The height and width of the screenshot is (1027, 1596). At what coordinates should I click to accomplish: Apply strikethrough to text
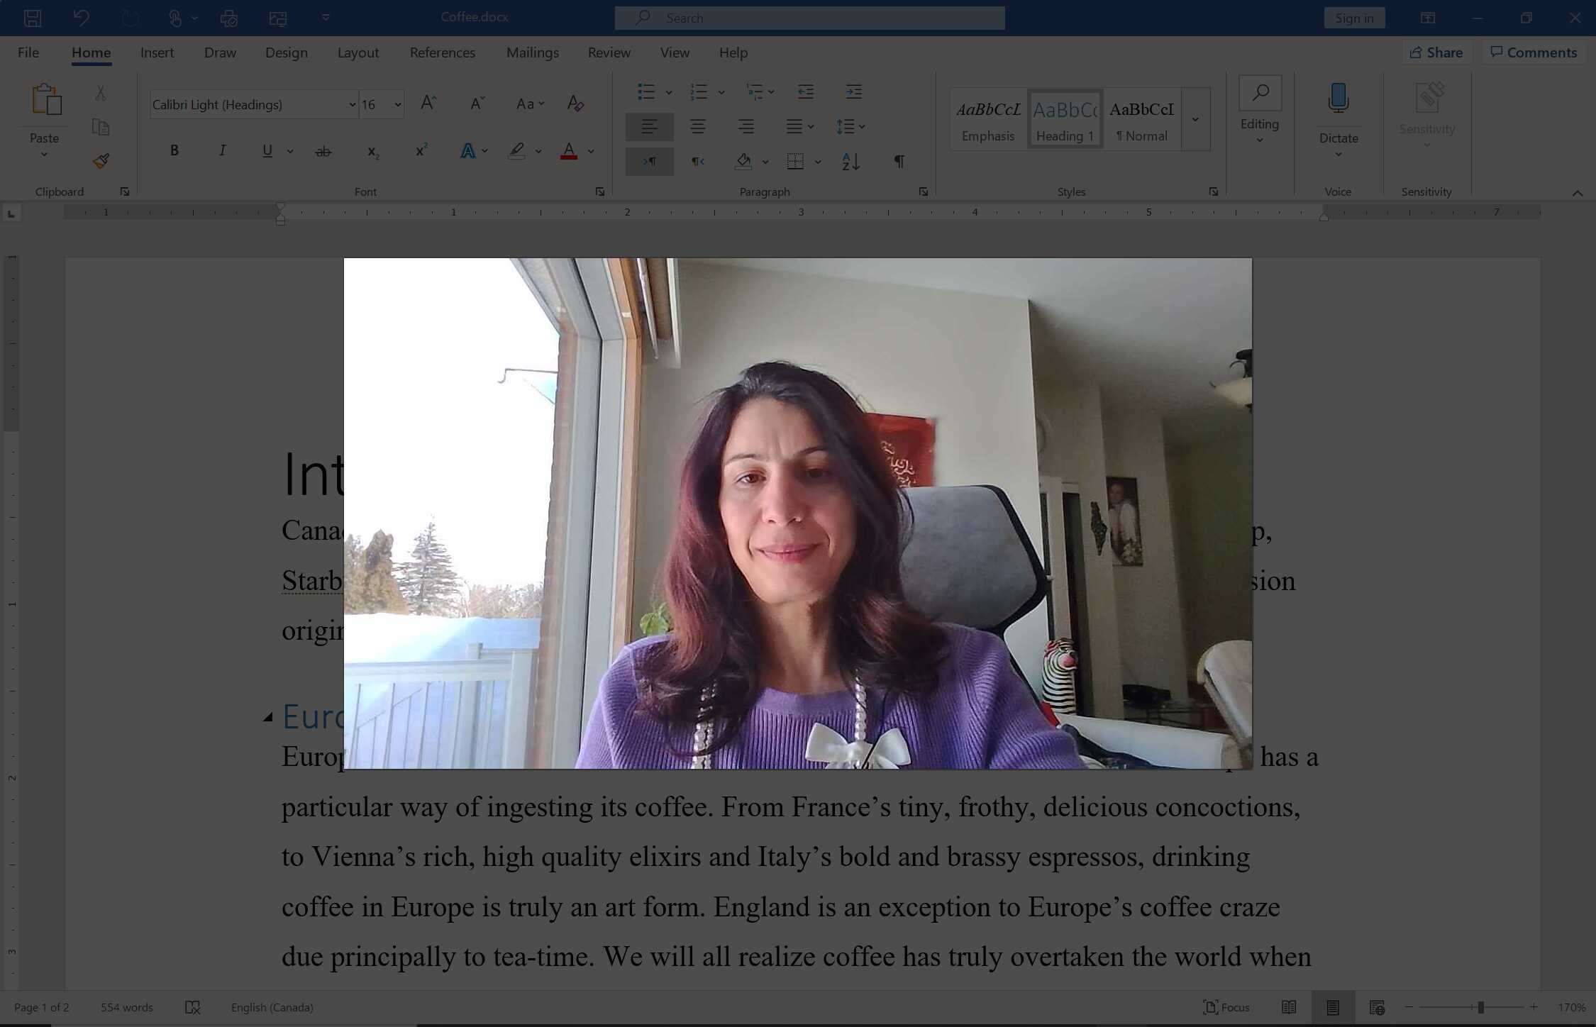tap(324, 150)
